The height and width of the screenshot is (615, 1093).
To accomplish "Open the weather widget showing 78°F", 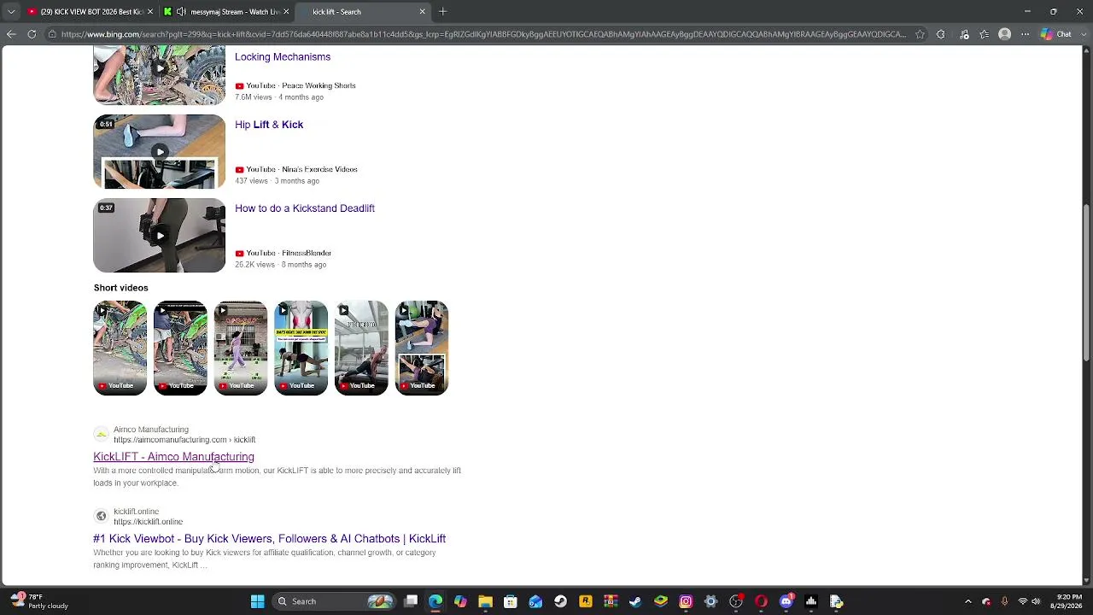I will pyautogui.click(x=38, y=601).
